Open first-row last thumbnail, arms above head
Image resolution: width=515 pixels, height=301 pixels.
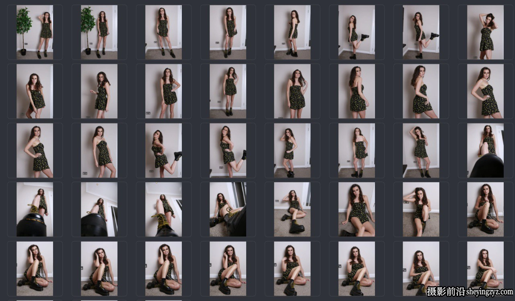point(485,32)
